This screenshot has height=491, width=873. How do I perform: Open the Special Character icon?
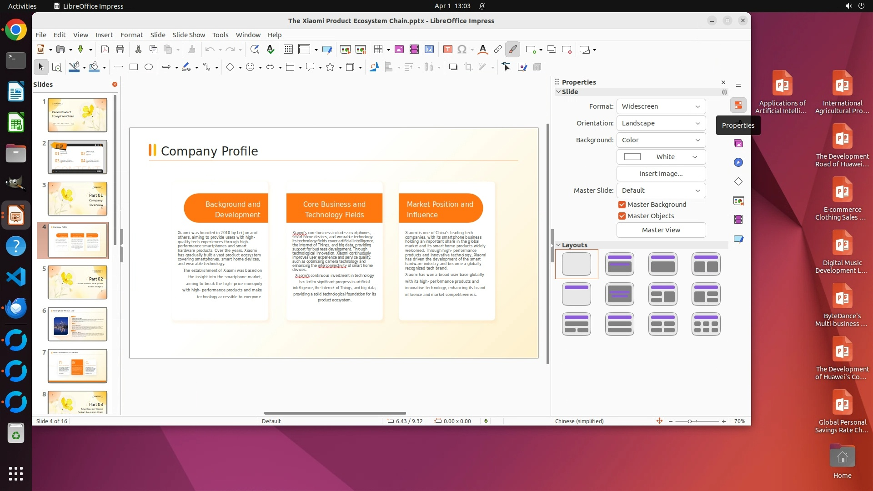coord(462,50)
